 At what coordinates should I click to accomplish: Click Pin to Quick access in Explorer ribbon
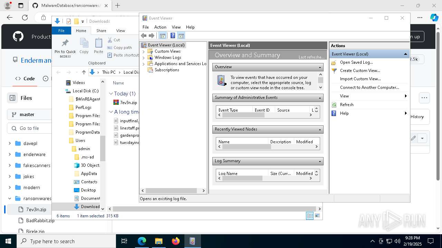click(x=65, y=48)
